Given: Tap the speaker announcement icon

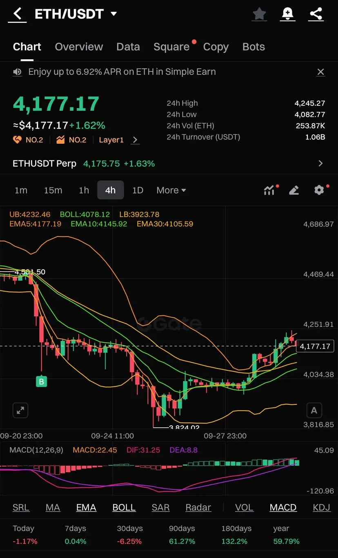Looking at the screenshot, I should pyautogui.click(x=17, y=72).
